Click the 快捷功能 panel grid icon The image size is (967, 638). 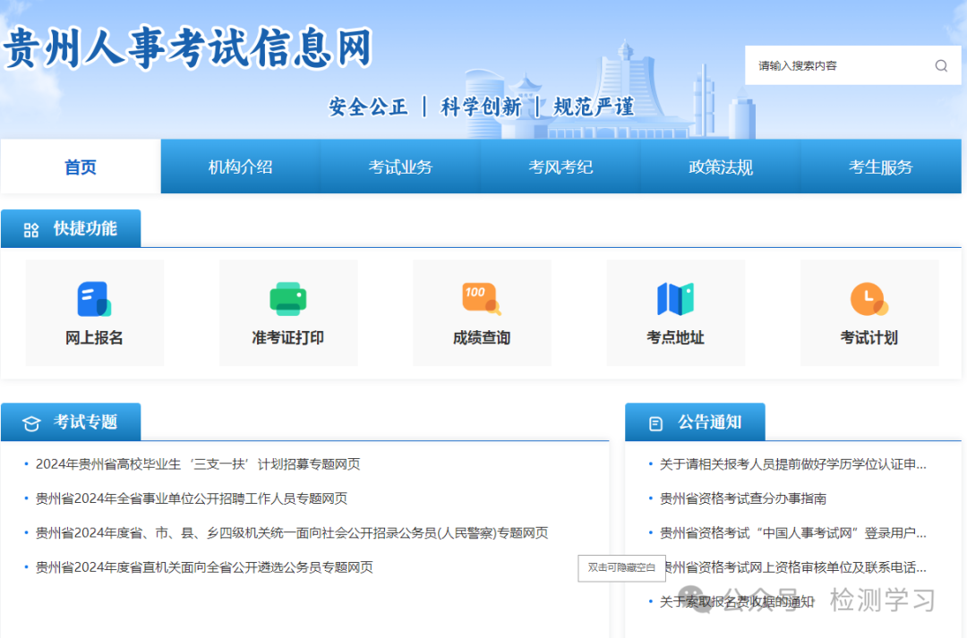tap(31, 228)
